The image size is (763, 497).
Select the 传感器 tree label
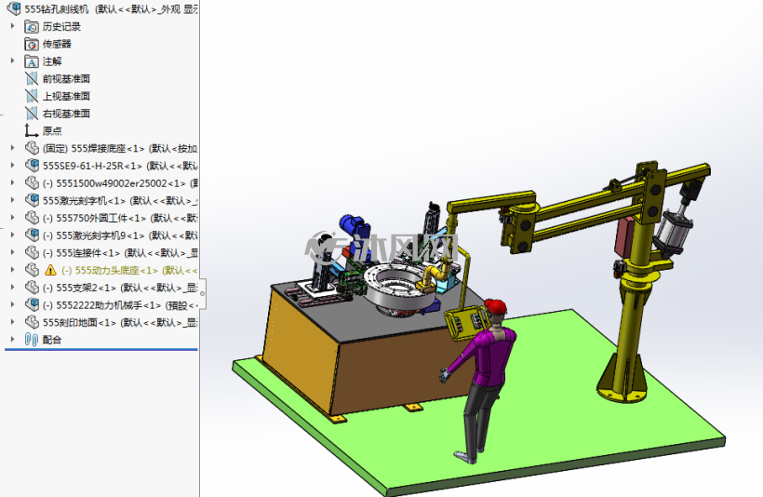tap(57, 45)
